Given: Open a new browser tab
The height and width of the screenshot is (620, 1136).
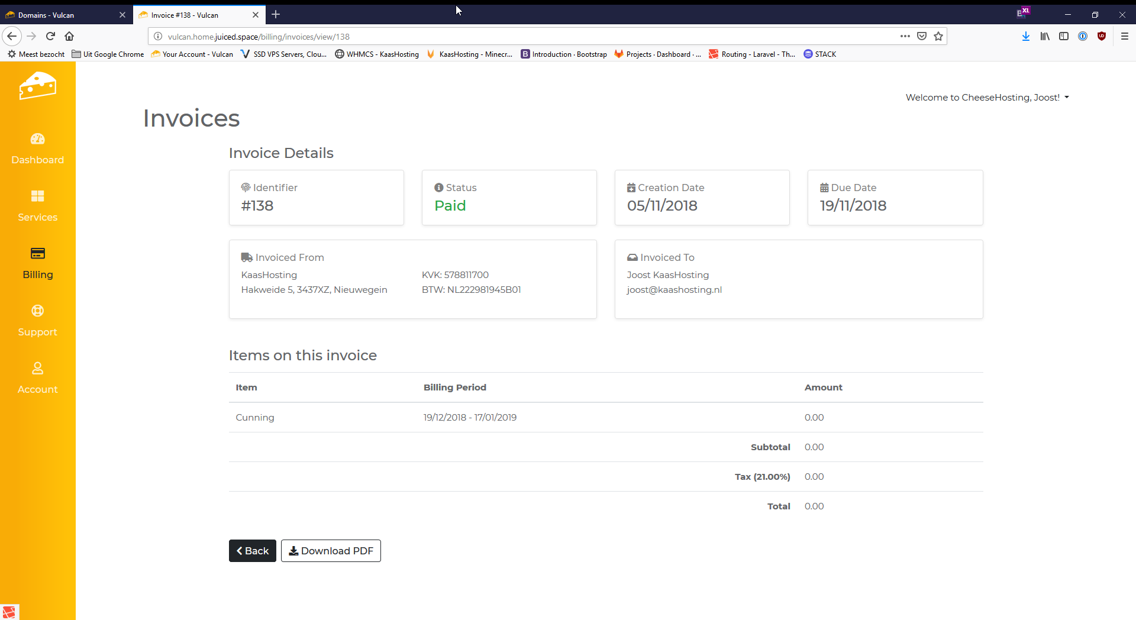Looking at the screenshot, I should [x=276, y=15].
